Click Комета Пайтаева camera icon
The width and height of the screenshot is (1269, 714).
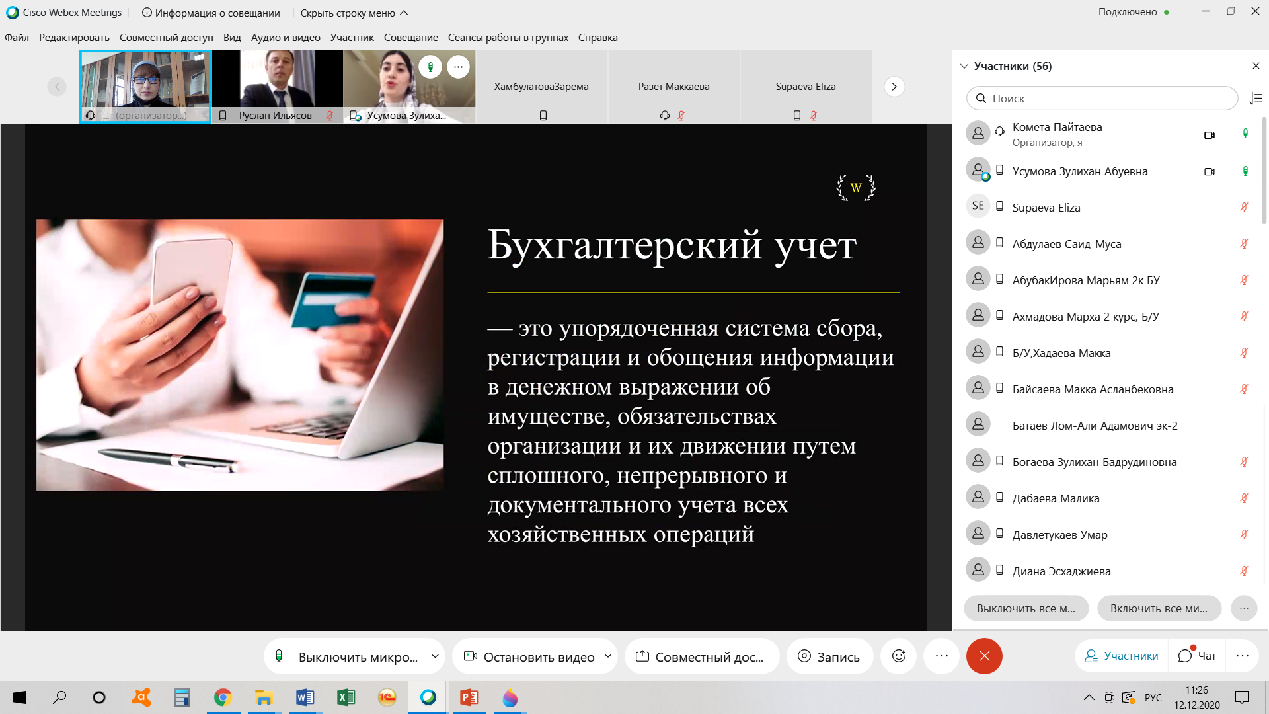(1210, 135)
